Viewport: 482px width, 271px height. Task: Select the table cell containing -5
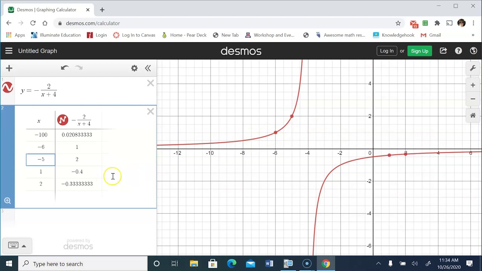tap(41, 159)
